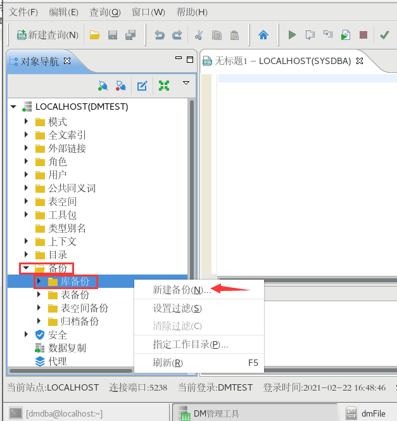397x421 pixels.
Task: Click the execute selection icon beside play
Action: [x=310, y=35]
